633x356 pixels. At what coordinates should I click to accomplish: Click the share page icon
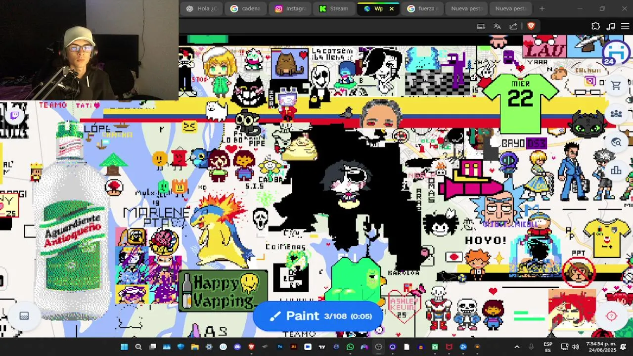513,26
